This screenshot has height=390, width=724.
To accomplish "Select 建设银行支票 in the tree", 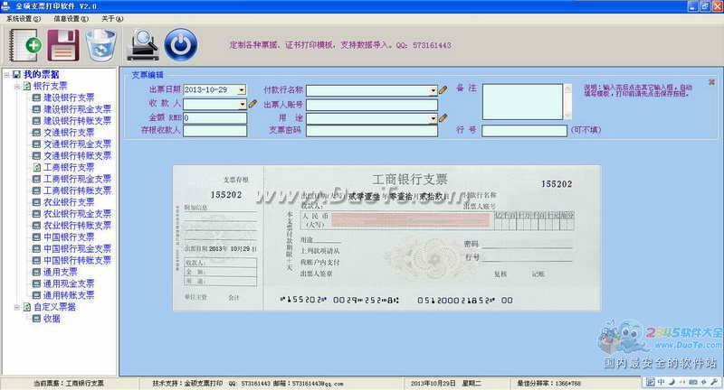I will (69, 97).
